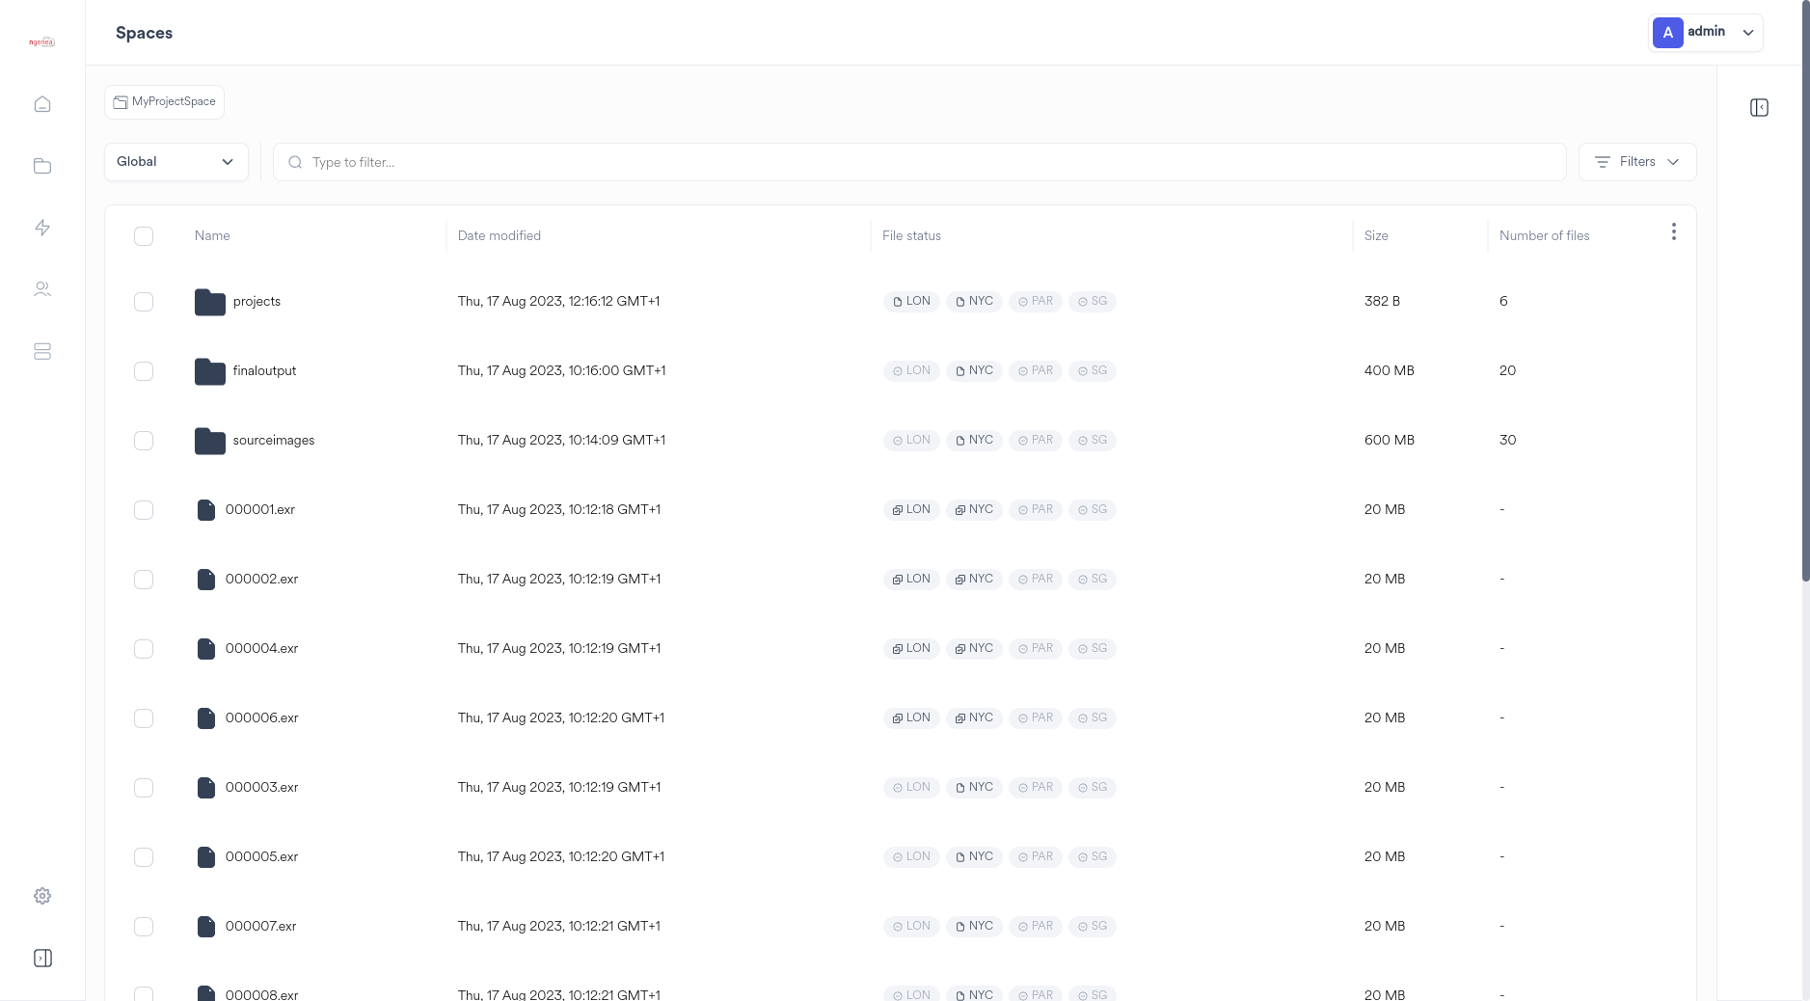Open the Global scope dropdown
The height and width of the screenshot is (1001, 1810).
click(176, 161)
